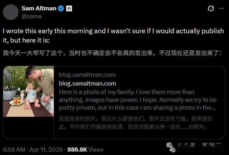Open Sam Altman's round profile avatar
Screen dimensions: 229x155
coord(11,12)
